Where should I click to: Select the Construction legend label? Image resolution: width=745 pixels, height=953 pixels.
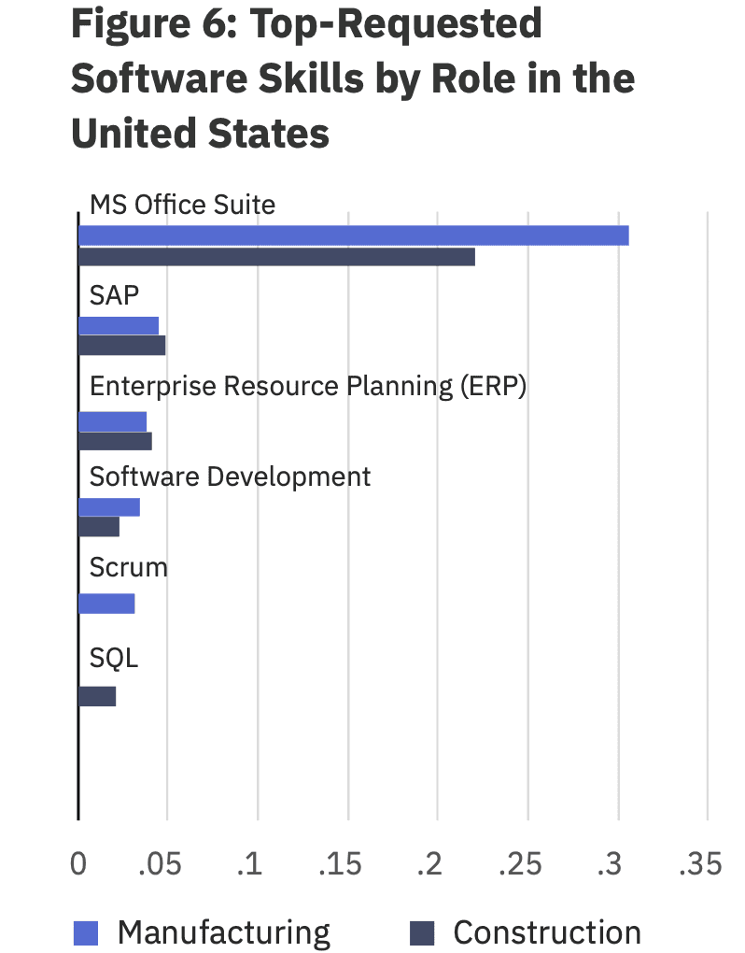[547, 932]
